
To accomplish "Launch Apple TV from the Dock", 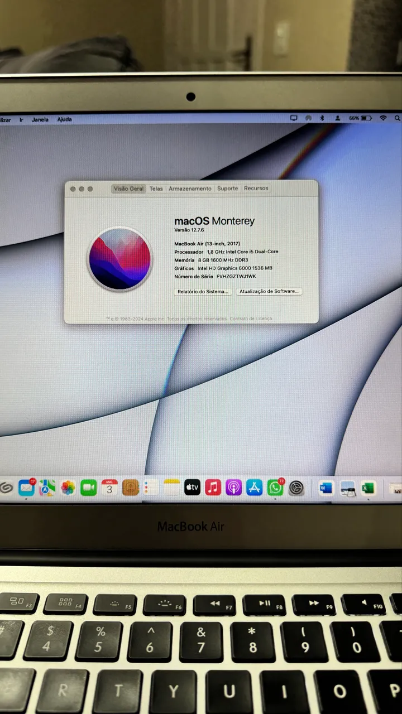I will [193, 488].
